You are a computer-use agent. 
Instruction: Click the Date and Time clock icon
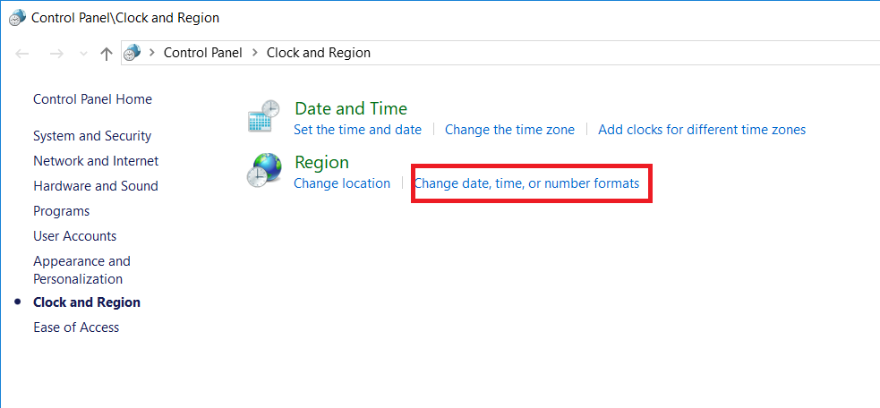point(264,118)
